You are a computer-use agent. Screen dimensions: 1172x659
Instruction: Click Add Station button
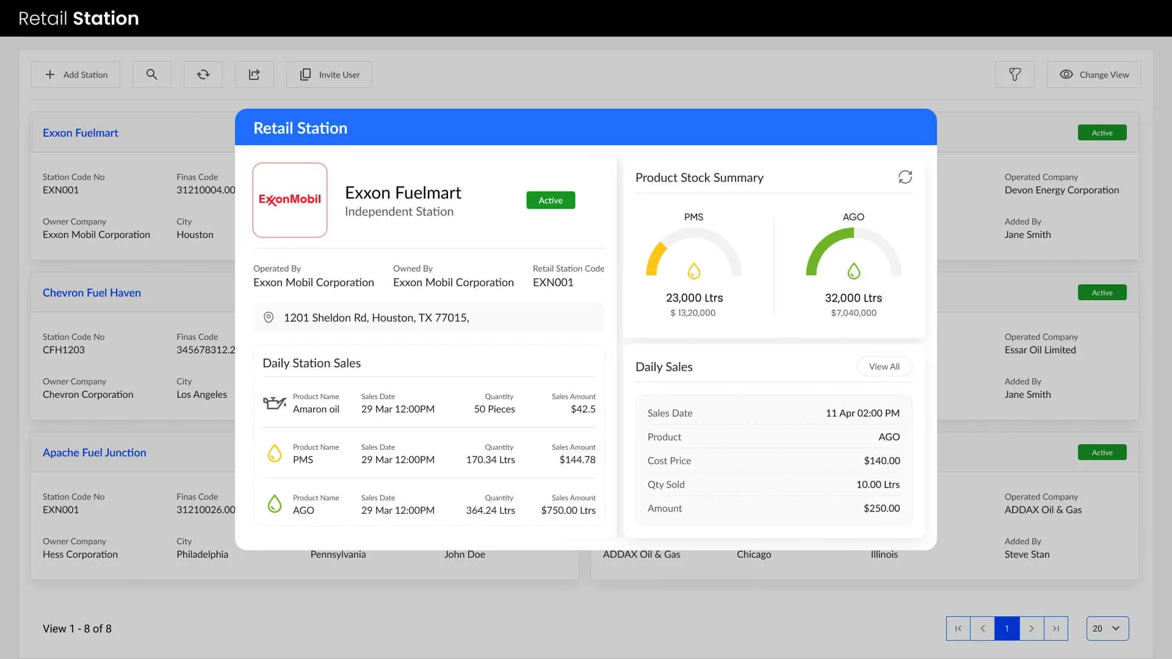click(76, 74)
